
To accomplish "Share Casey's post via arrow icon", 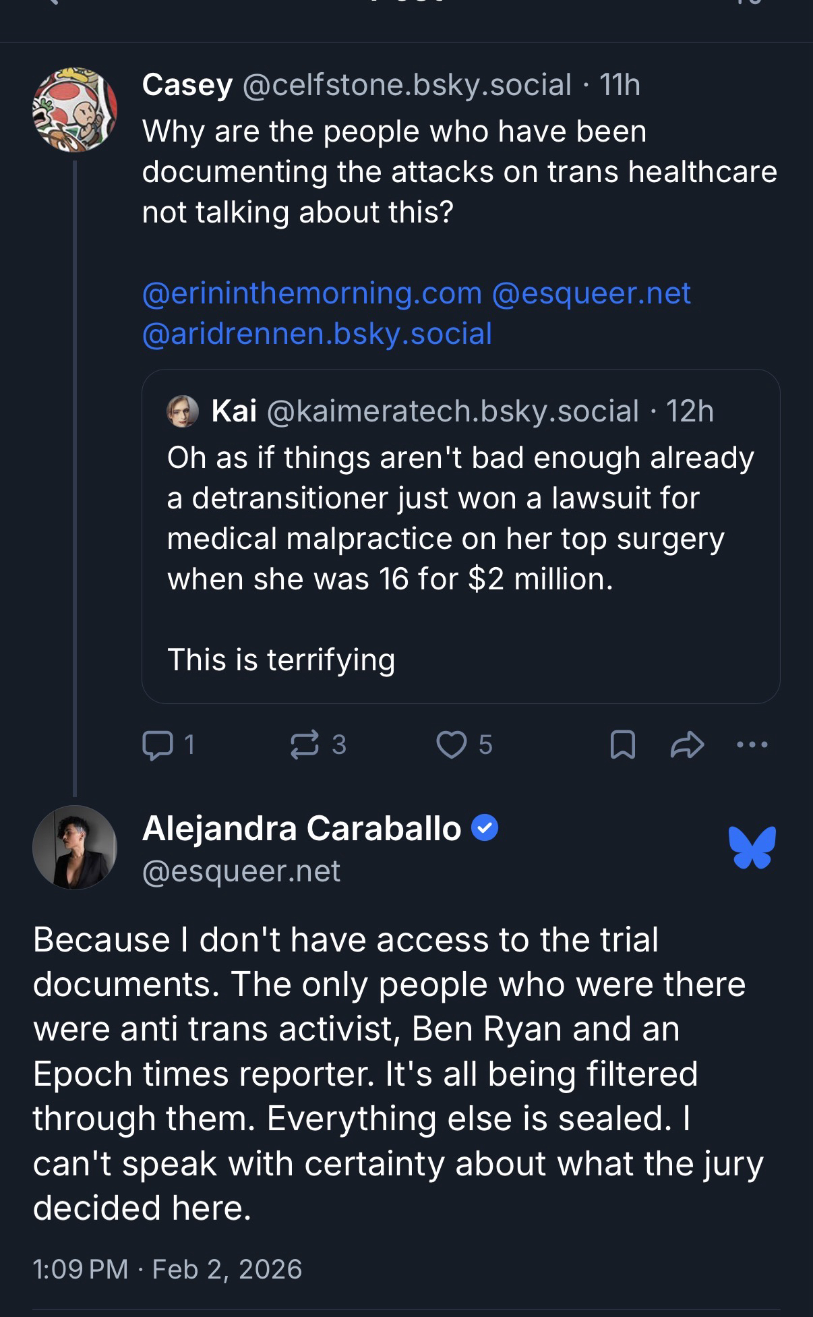I will [x=687, y=745].
